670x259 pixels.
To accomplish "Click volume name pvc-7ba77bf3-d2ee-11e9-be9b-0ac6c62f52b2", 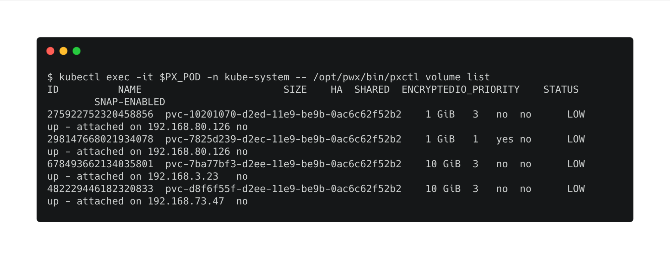I will (x=283, y=164).
